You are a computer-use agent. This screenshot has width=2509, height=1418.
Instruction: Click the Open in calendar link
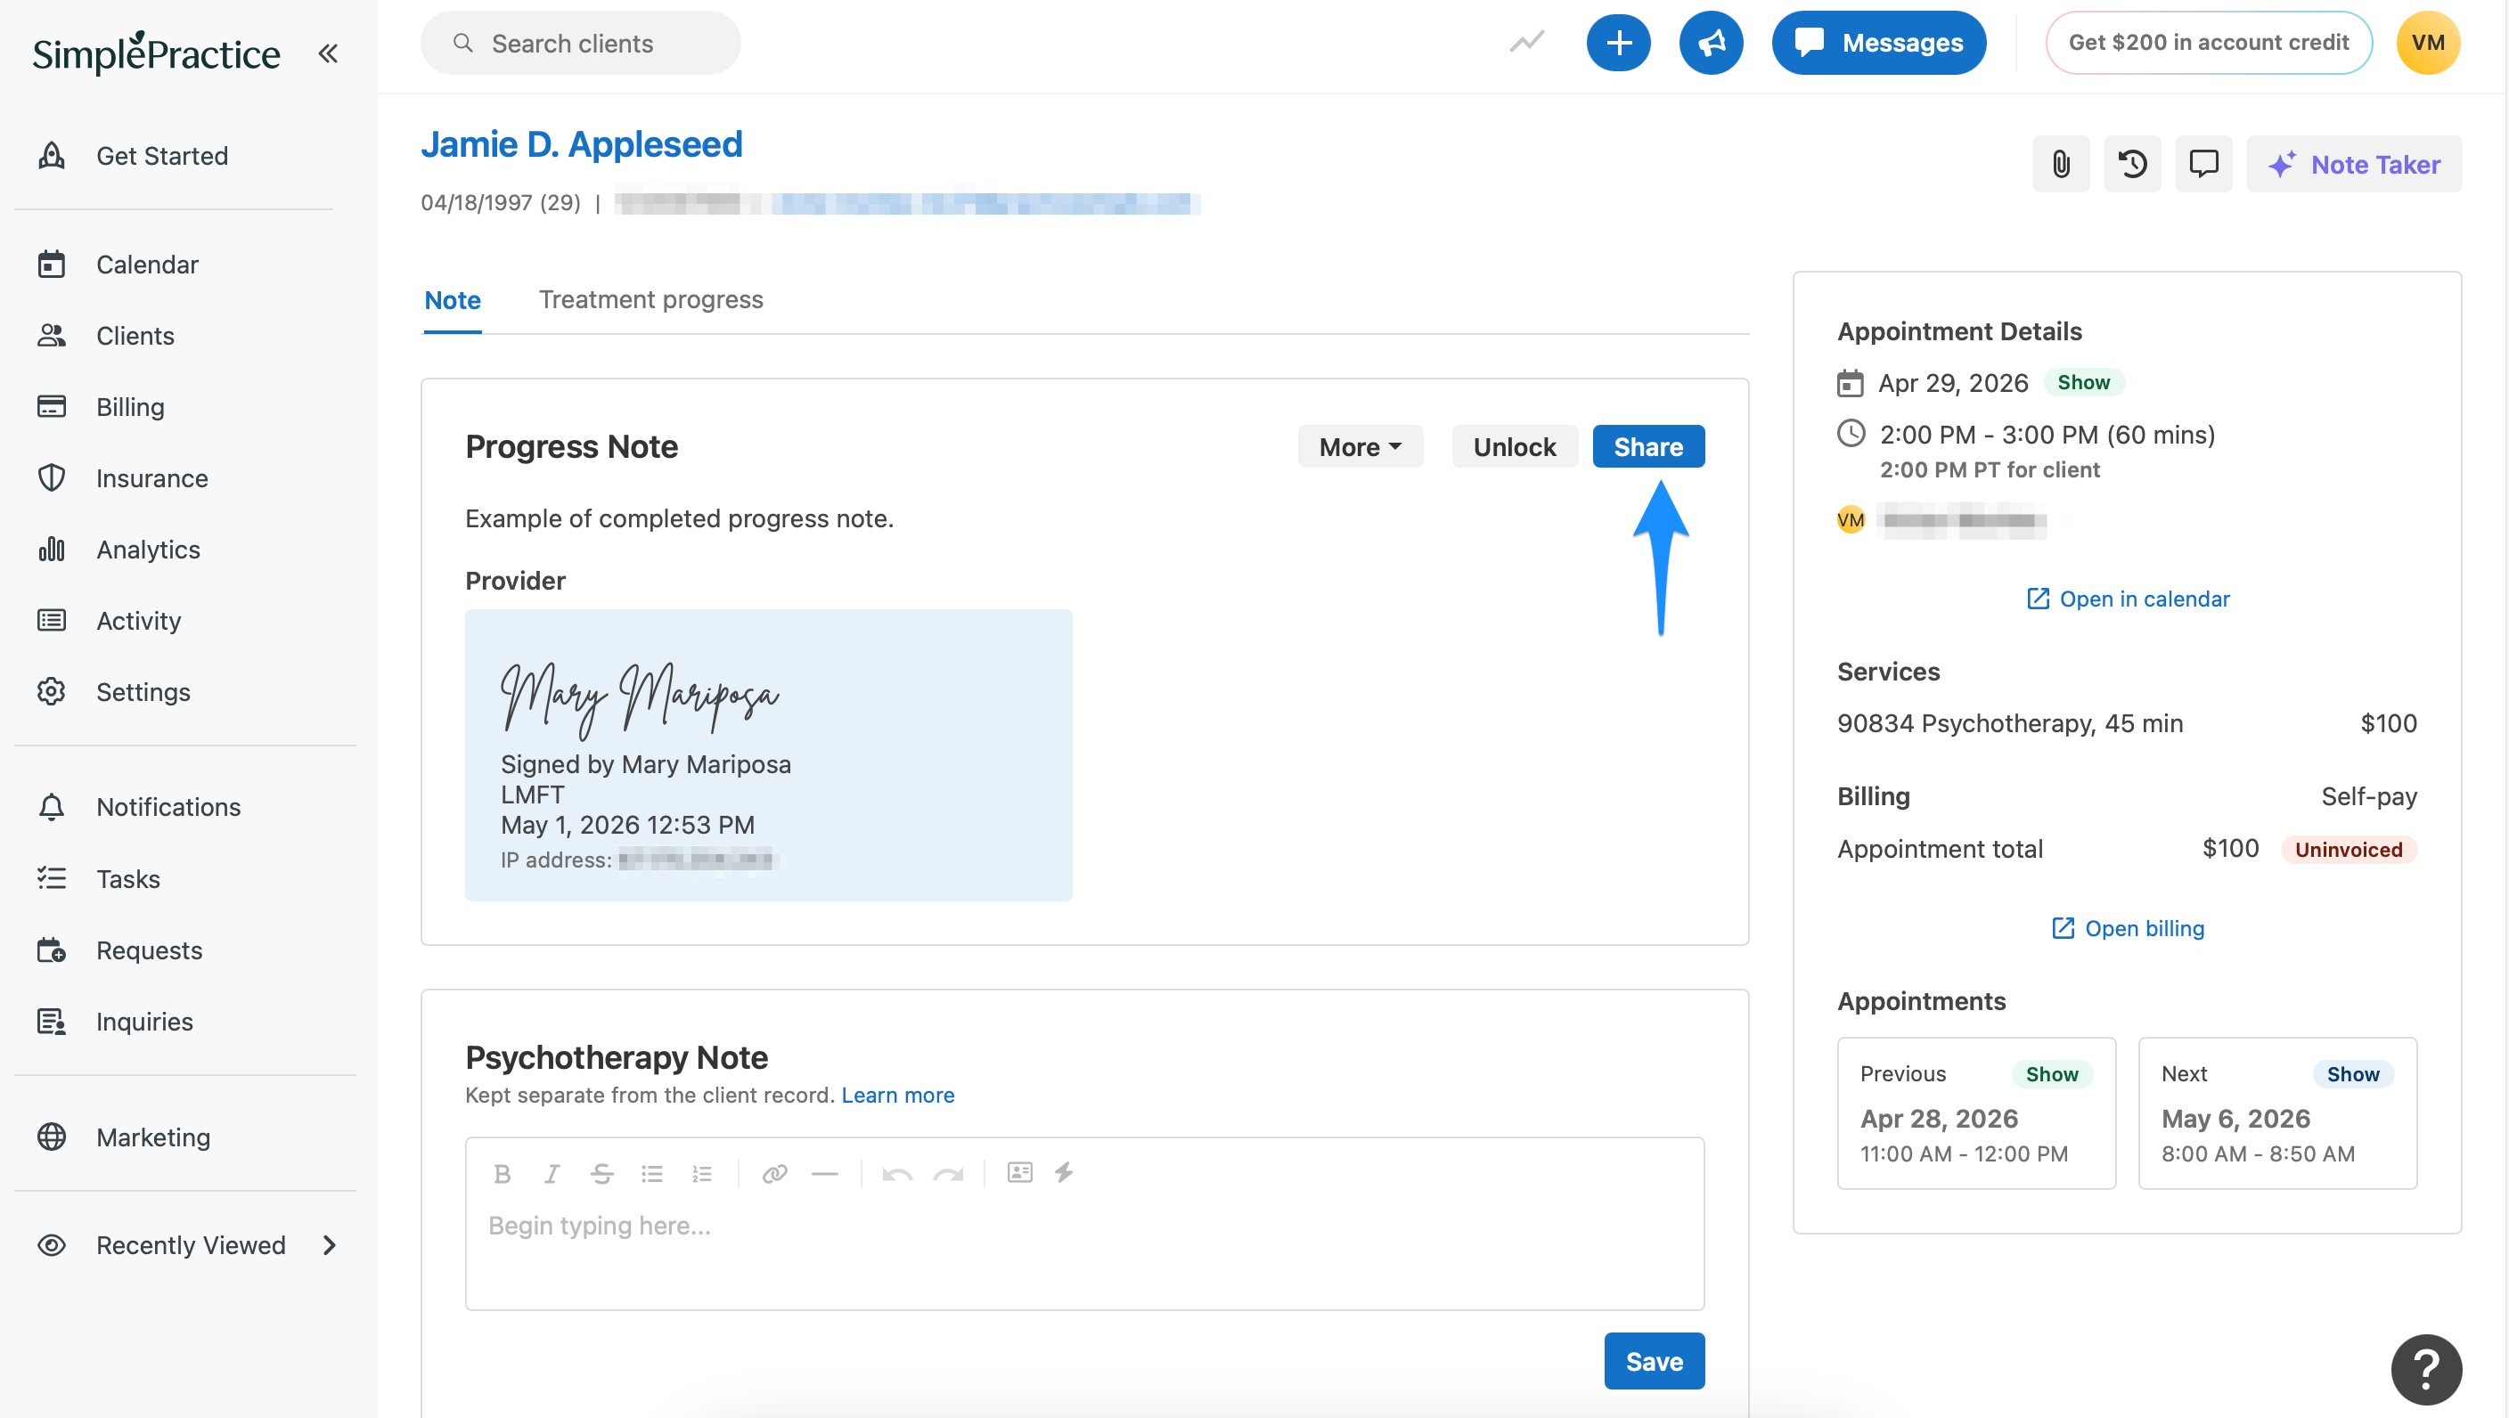coord(2127,598)
